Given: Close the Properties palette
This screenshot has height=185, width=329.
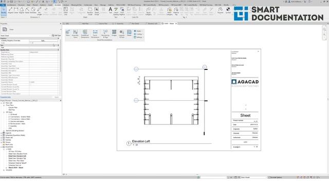Looking at the screenshot, I should (61, 24).
